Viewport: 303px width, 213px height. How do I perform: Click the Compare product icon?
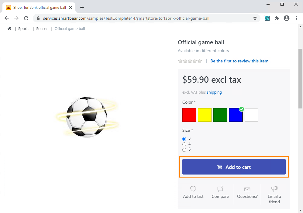pyautogui.click(x=220, y=189)
